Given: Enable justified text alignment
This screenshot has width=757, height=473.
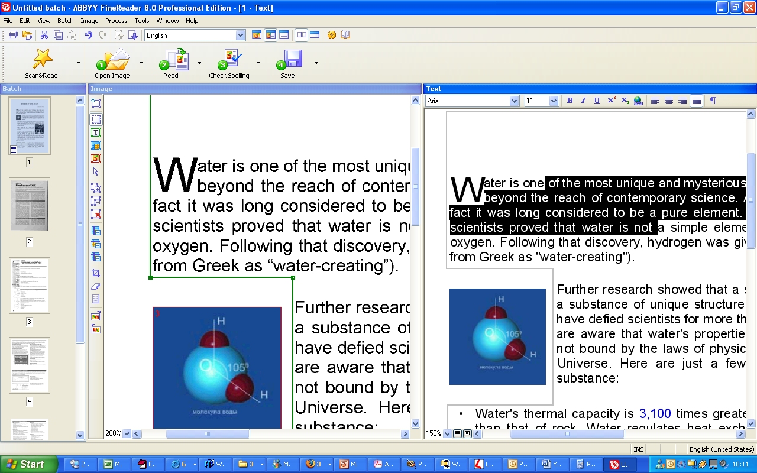Looking at the screenshot, I should tap(697, 101).
